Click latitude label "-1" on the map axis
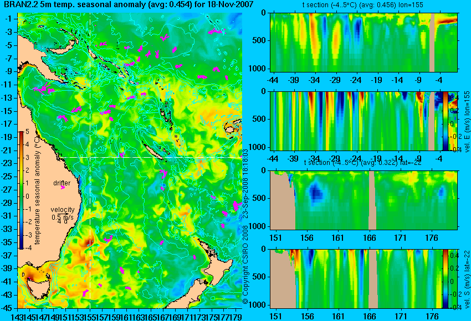471x321 pixels. [x=9, y=19]
